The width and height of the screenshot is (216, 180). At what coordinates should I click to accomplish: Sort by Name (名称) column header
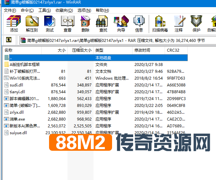(22, 50)
